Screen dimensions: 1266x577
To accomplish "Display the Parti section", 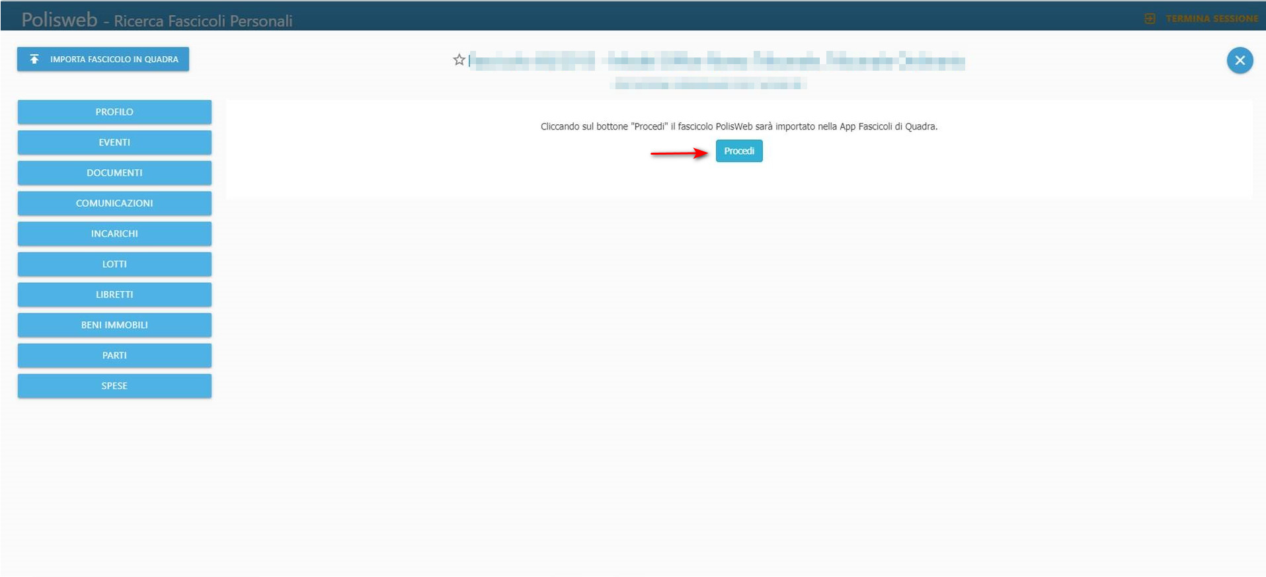I will tap(114, 355).
